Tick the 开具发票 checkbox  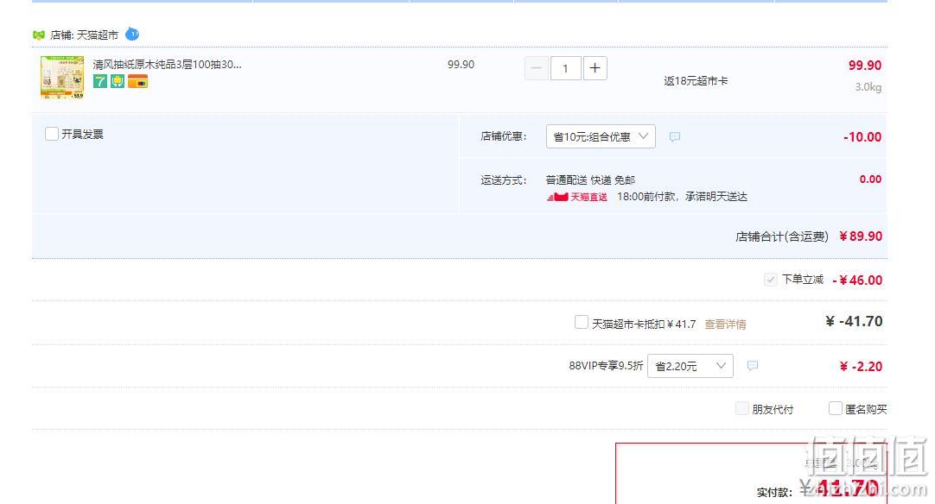52,134
